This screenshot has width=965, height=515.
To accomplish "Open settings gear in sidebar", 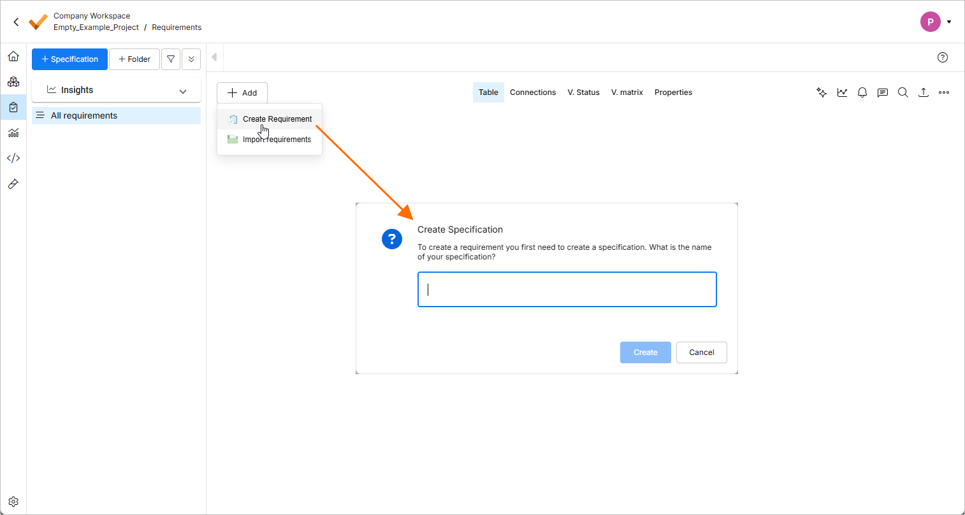I will click(x=13, y=502).
